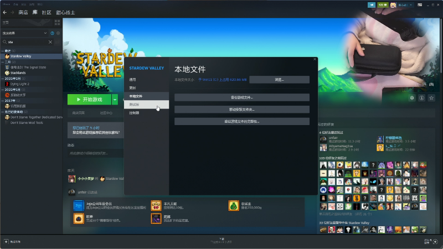The height and width of the screenshot is (249, 443).
Task: Open the 甜心战士 profile tab
Action: (65, 12)
